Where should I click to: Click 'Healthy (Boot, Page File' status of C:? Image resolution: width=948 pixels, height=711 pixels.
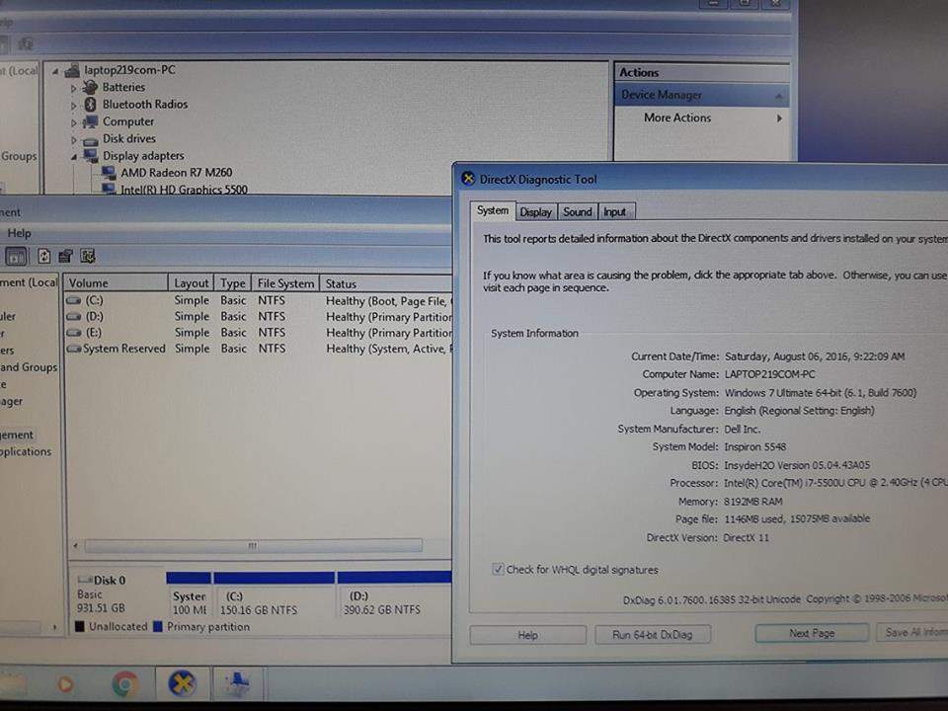point(386,300)
